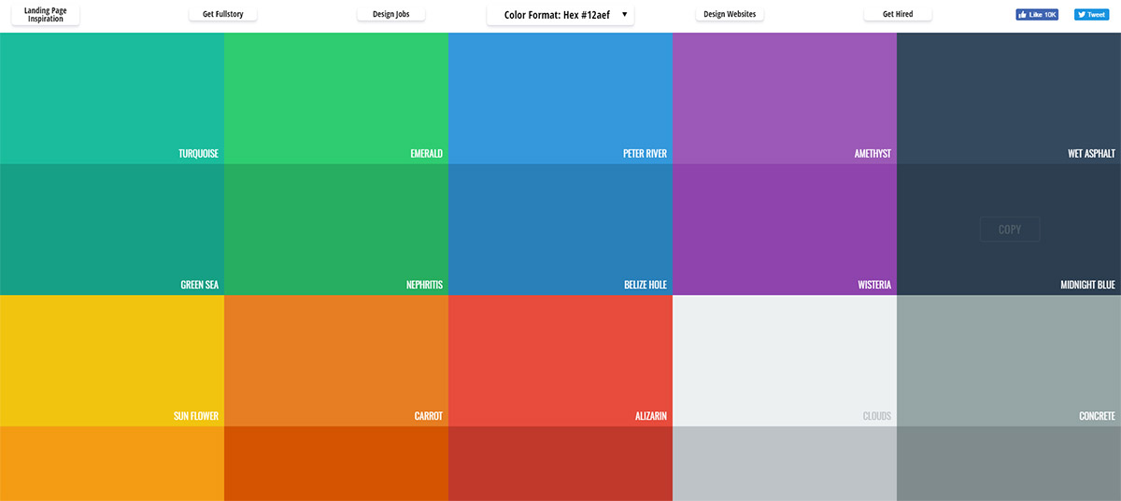Image resolution: width=1121 pixels, height=501 pixels.
Task: Click the Twitter Tweet button
Action: [1091, 15]
